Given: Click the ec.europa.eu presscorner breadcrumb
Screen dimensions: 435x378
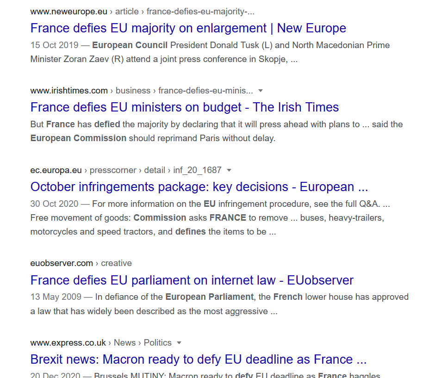Looking at the screenshot, I should coord(126,170).
